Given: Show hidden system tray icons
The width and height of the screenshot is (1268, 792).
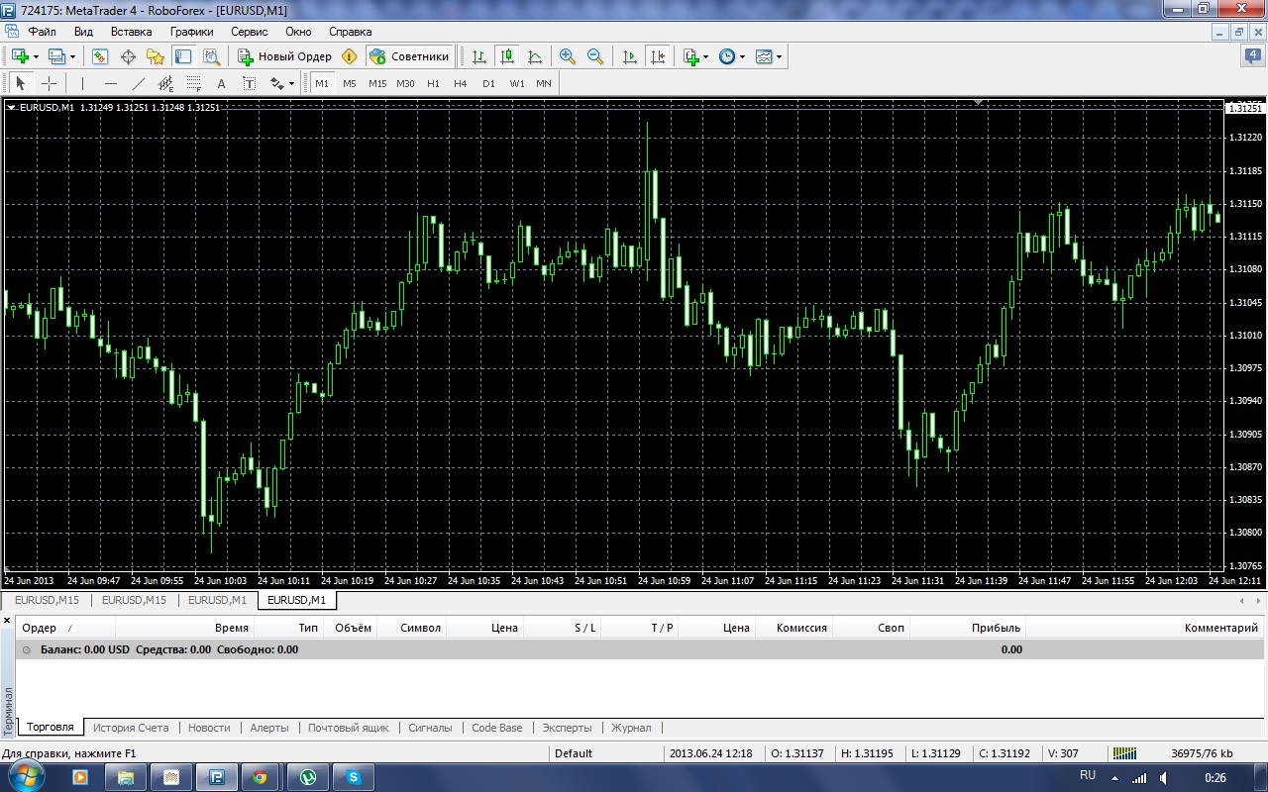Looking at the screenshot, I should (1116, 777).
